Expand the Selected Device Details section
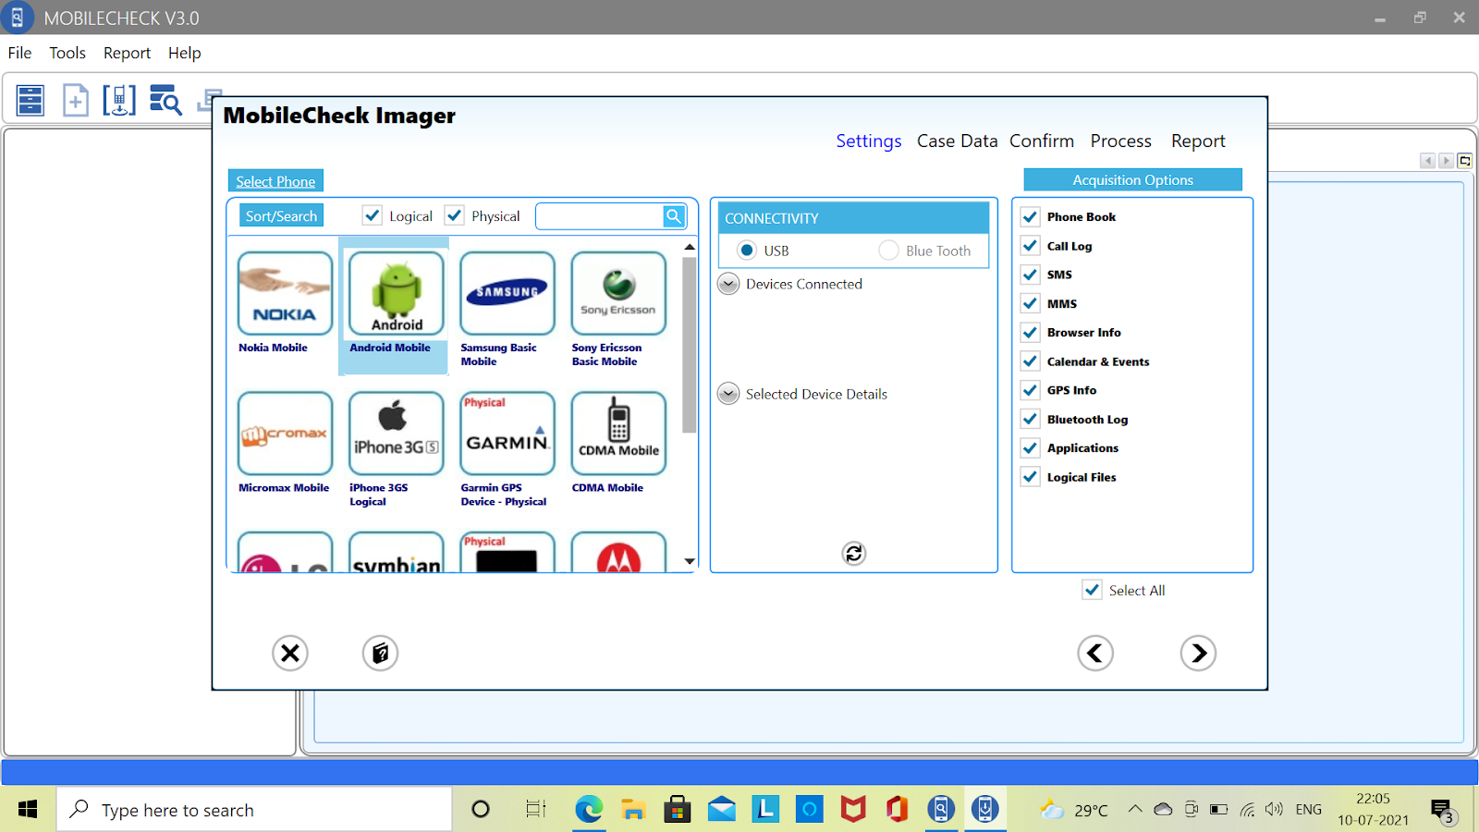 (x=728, y=394)
